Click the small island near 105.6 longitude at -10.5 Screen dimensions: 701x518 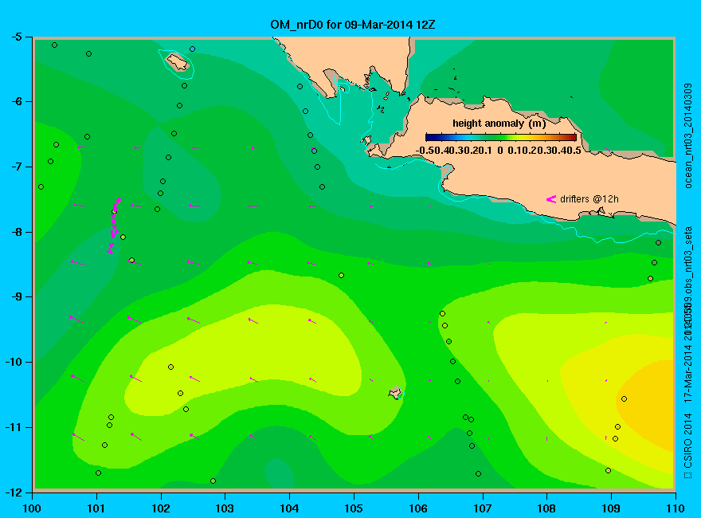pyautogui.click(x=395, y=393)
